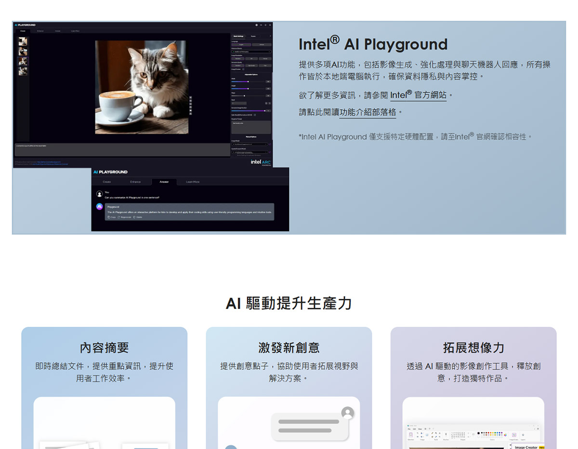Click the Generate Image Number slider
This screenshot has height=449, width=578.
tap(248, 110)
